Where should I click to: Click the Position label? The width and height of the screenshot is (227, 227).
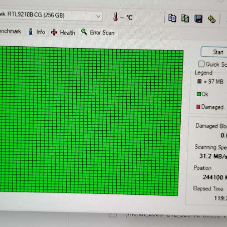click(202, 168)
